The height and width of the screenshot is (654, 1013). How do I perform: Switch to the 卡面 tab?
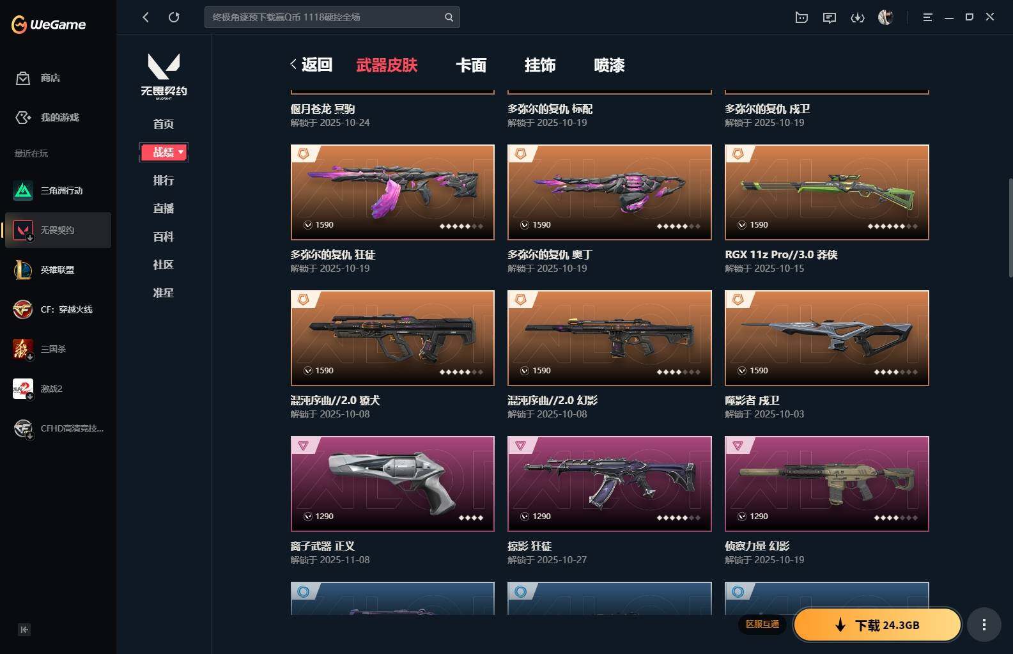click(x=471, y=65)
